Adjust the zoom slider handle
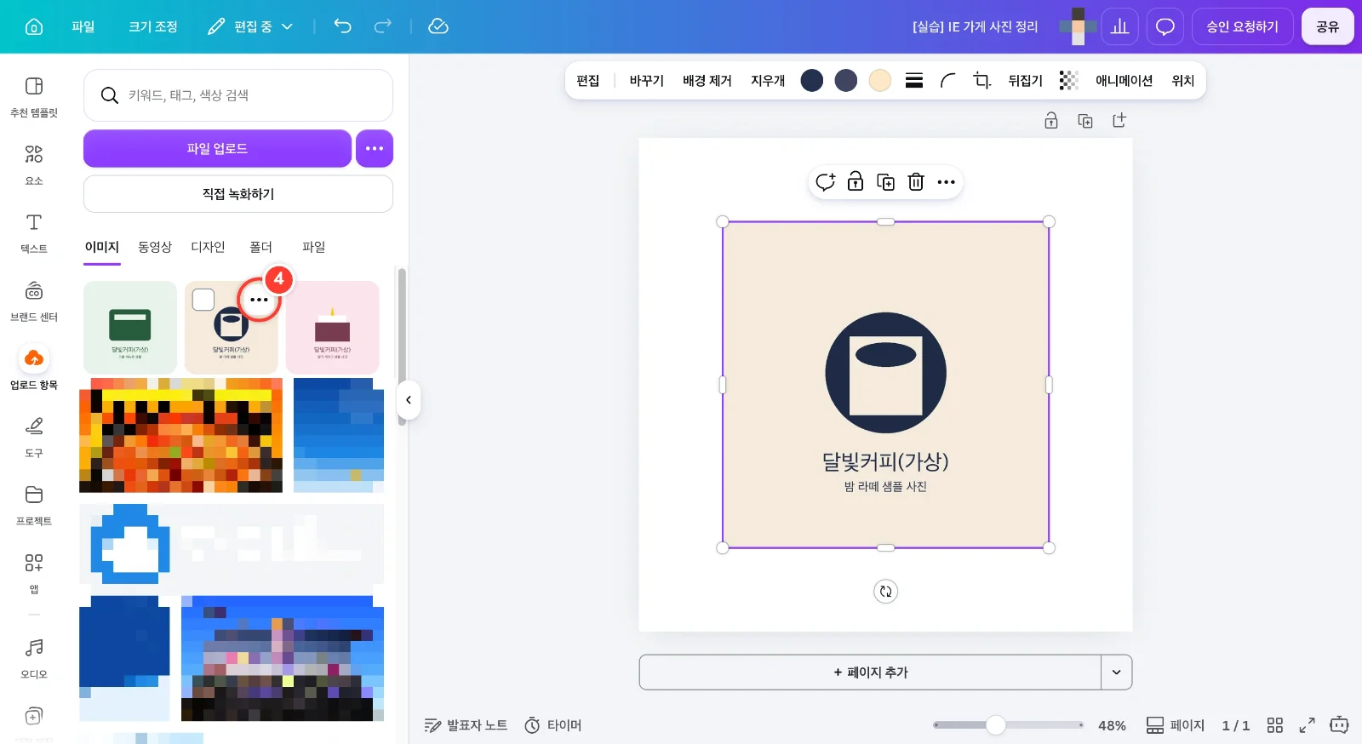Screen dimensions: 1362x744 pos(996,725)
